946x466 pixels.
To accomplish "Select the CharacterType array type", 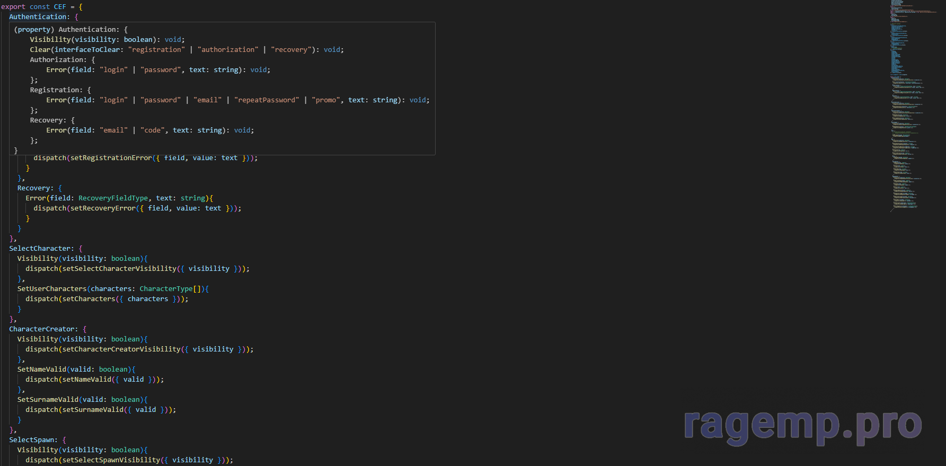I will click(166, 289).
